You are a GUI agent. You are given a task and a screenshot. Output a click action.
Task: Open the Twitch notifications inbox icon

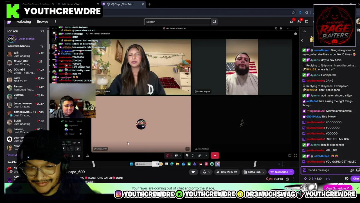(x=299, y=22)
